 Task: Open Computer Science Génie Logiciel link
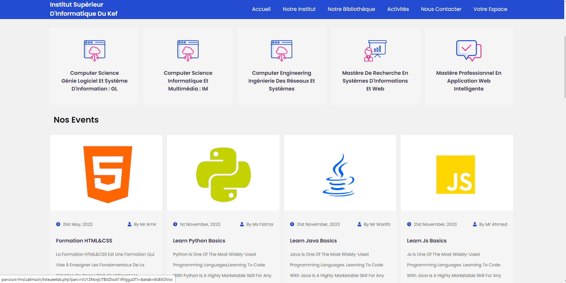pyautogui.click(x=95, y=81)
